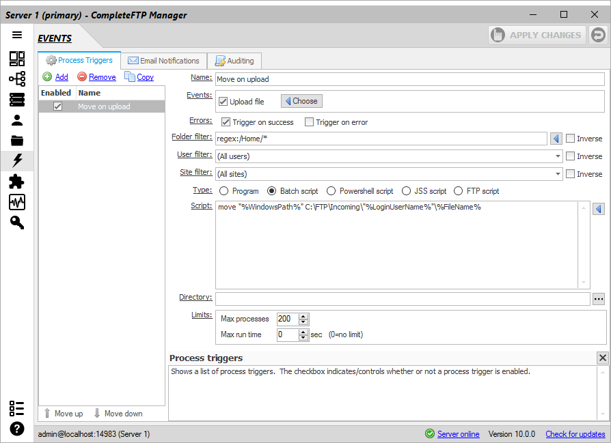The width and height of the screenshot is (611, 443).
Task: Click the Move up arrow icon
Action: tap(47, 414)
